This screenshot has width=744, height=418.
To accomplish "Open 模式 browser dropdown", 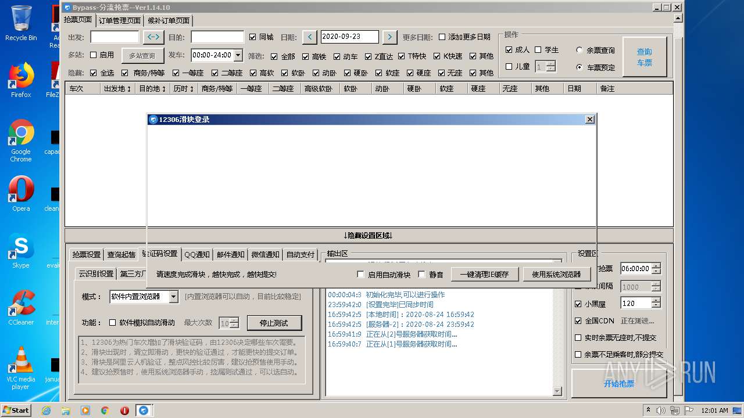I will click(x=173, y=297).
